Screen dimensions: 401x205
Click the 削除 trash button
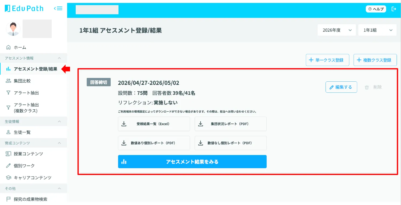373,87
